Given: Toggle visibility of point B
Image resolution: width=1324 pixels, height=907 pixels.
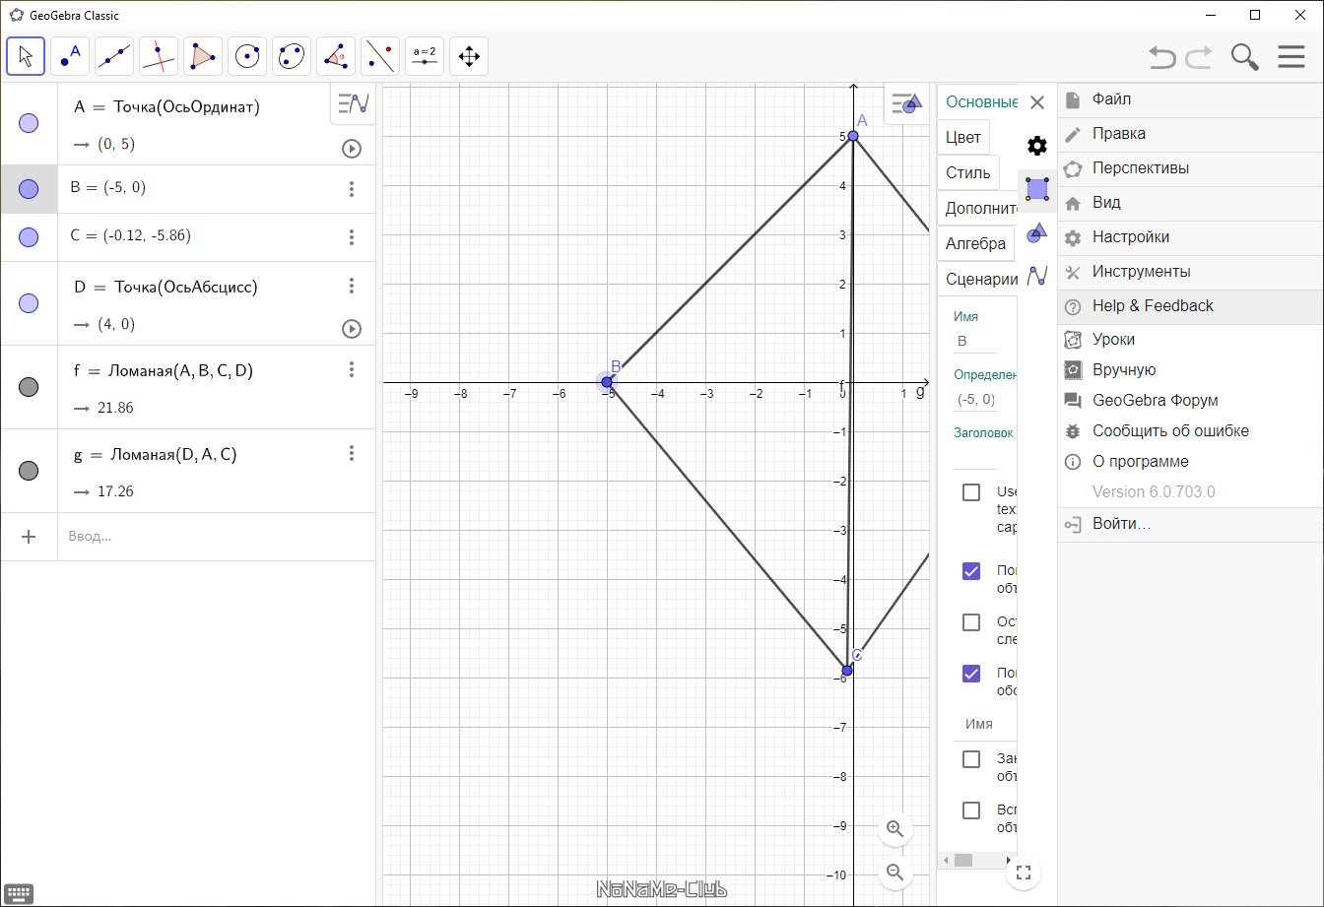Looking at the screenshot, I should coord(29,189).
